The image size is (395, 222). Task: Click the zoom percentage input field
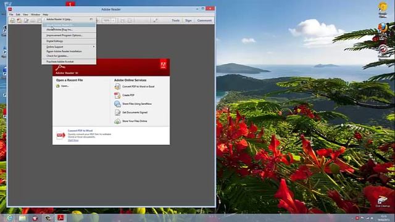pos(107,20)
